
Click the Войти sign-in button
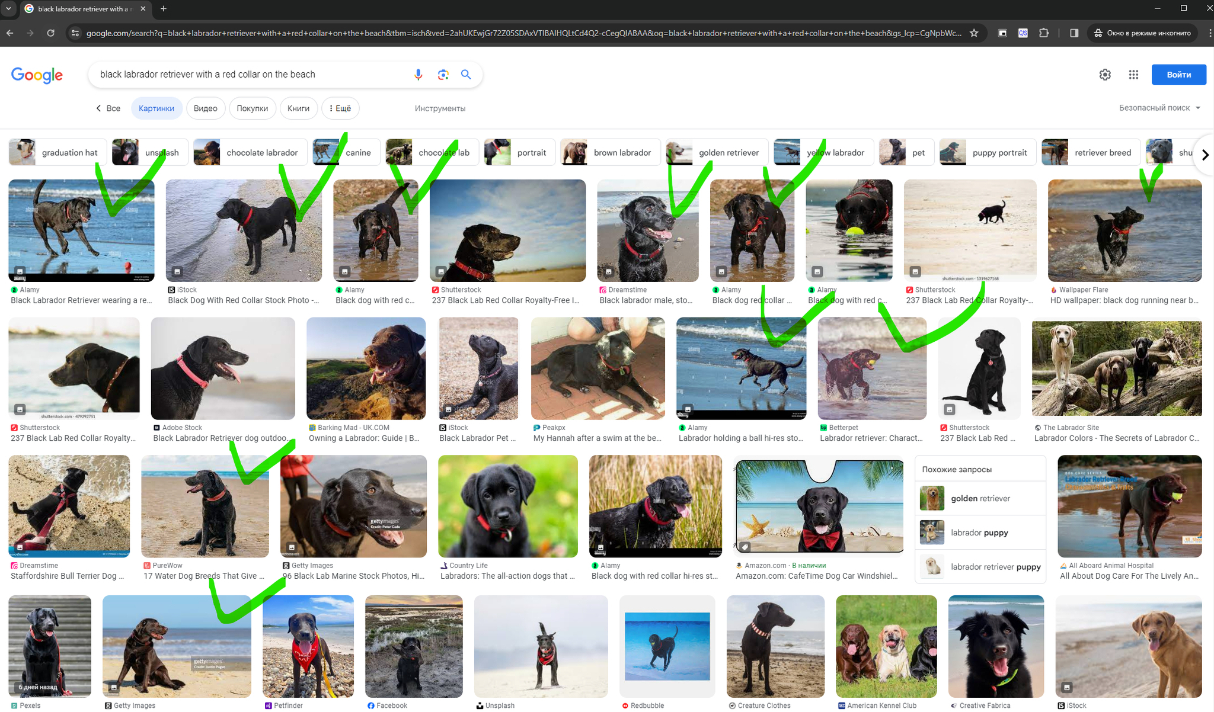pos(1178,75)
